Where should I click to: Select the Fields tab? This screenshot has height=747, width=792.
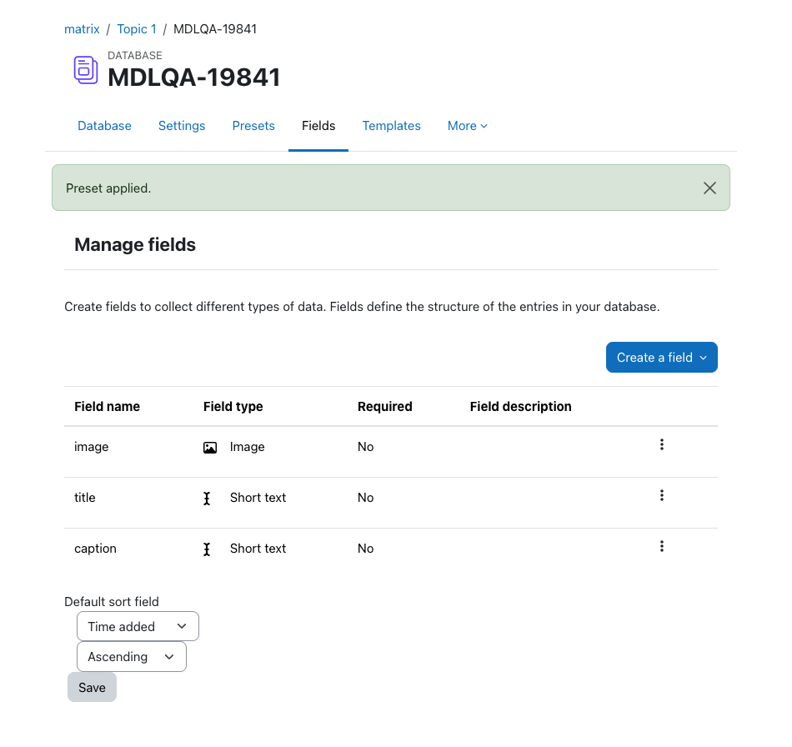[x=318, y=126]
